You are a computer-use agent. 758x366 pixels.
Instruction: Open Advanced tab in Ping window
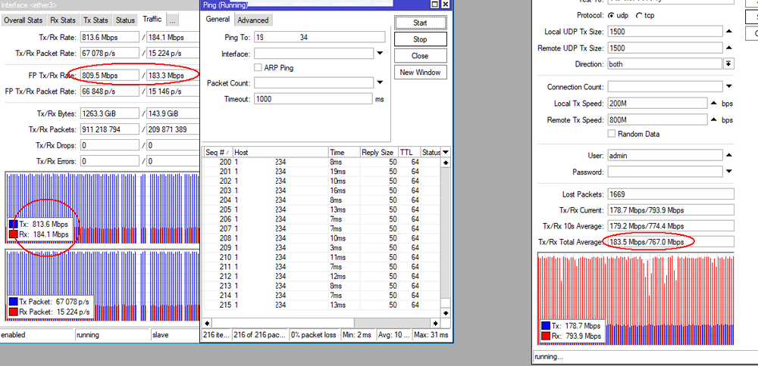click(x=253, y=20)
